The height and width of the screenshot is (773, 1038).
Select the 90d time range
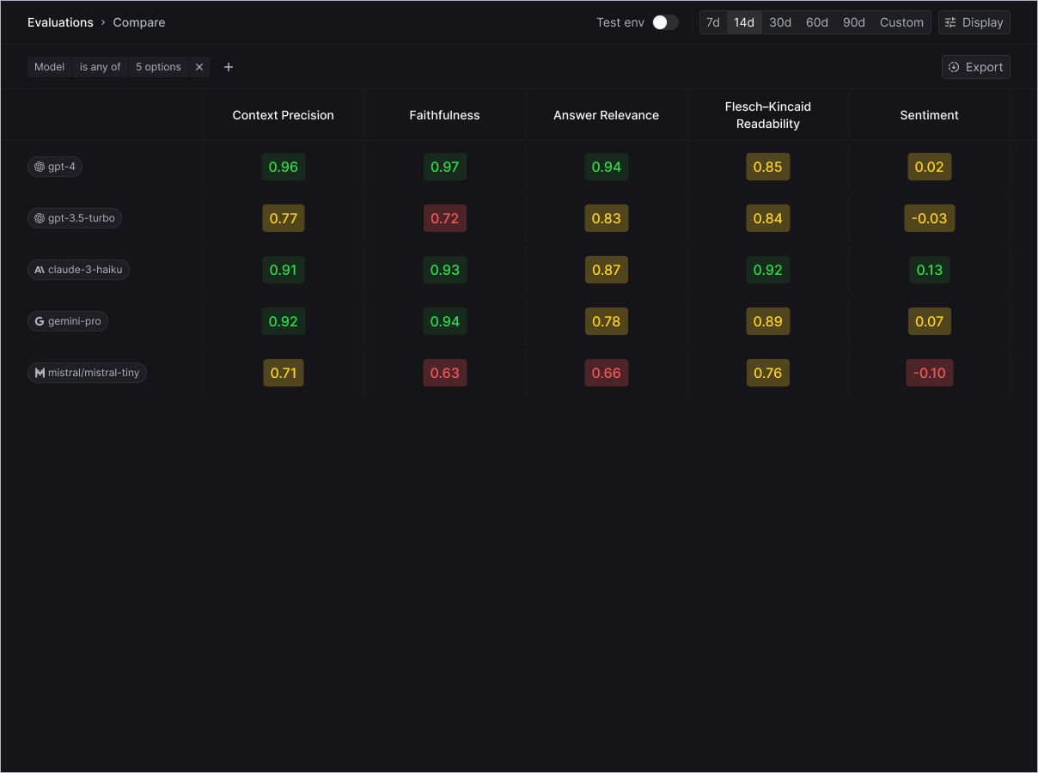click(x=854, y=22)
